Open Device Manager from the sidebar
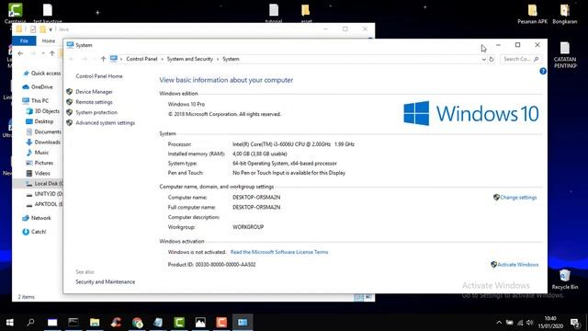 pyautogui.click(x=94, y=92)
